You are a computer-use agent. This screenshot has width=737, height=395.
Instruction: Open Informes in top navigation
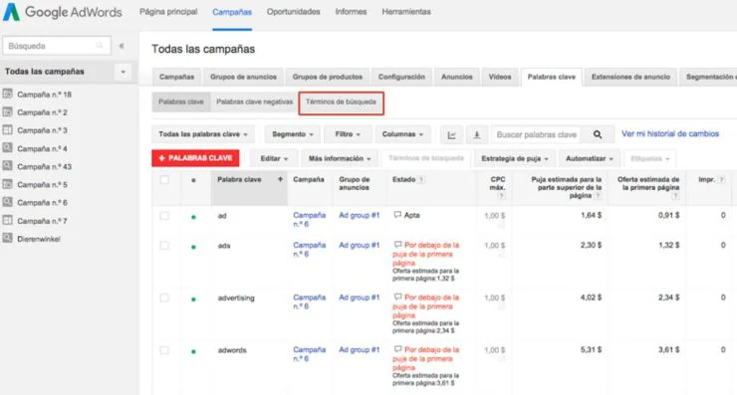point(351,12)
